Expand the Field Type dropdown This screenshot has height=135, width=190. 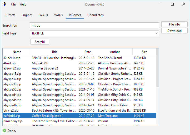coord(156,33)
